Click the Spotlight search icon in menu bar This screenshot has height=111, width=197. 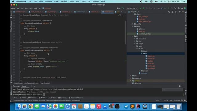[x=165, y=2]
